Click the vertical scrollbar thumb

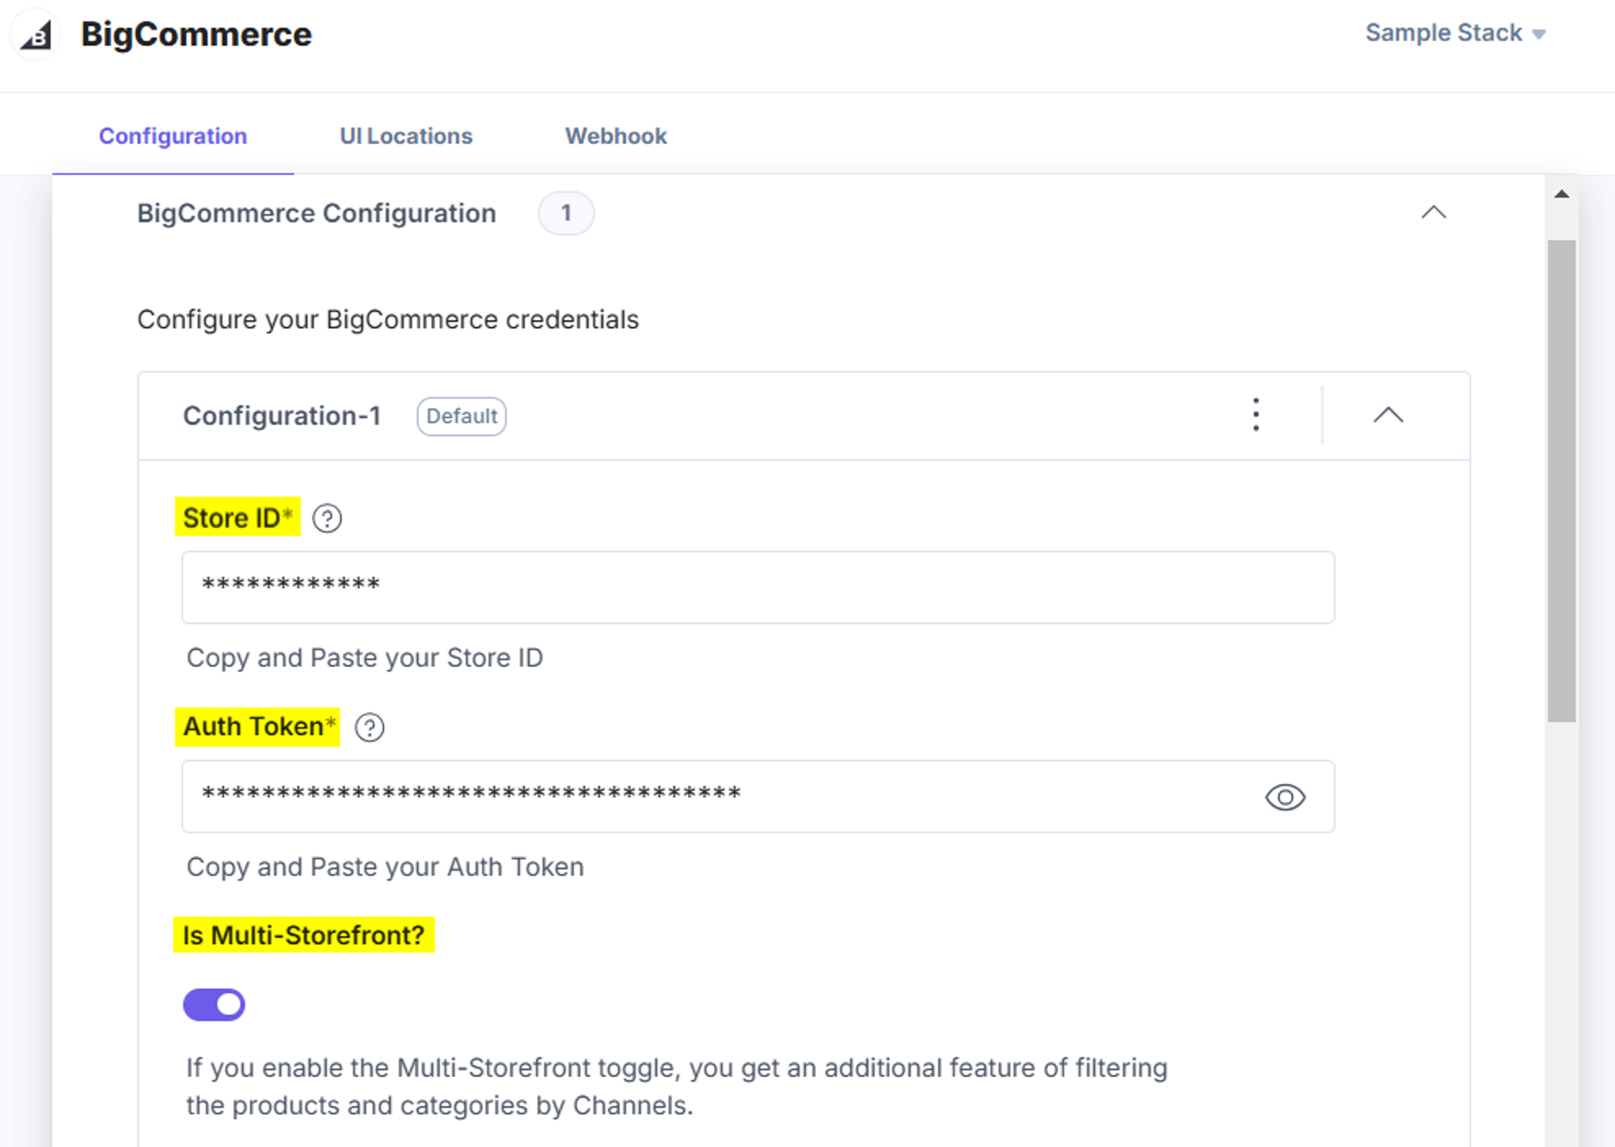pyautogui.click(x=1561, y=481)
